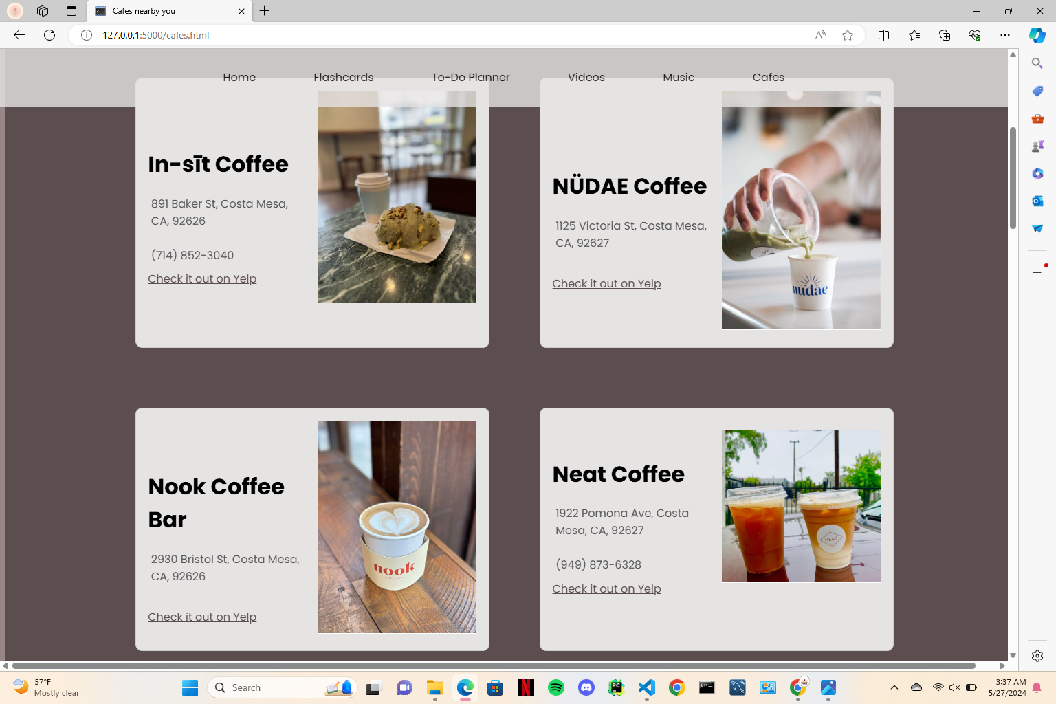The image size is (1056, 704).
Task: Open the weather widget 57°F
Action: [x=47, y=687]
